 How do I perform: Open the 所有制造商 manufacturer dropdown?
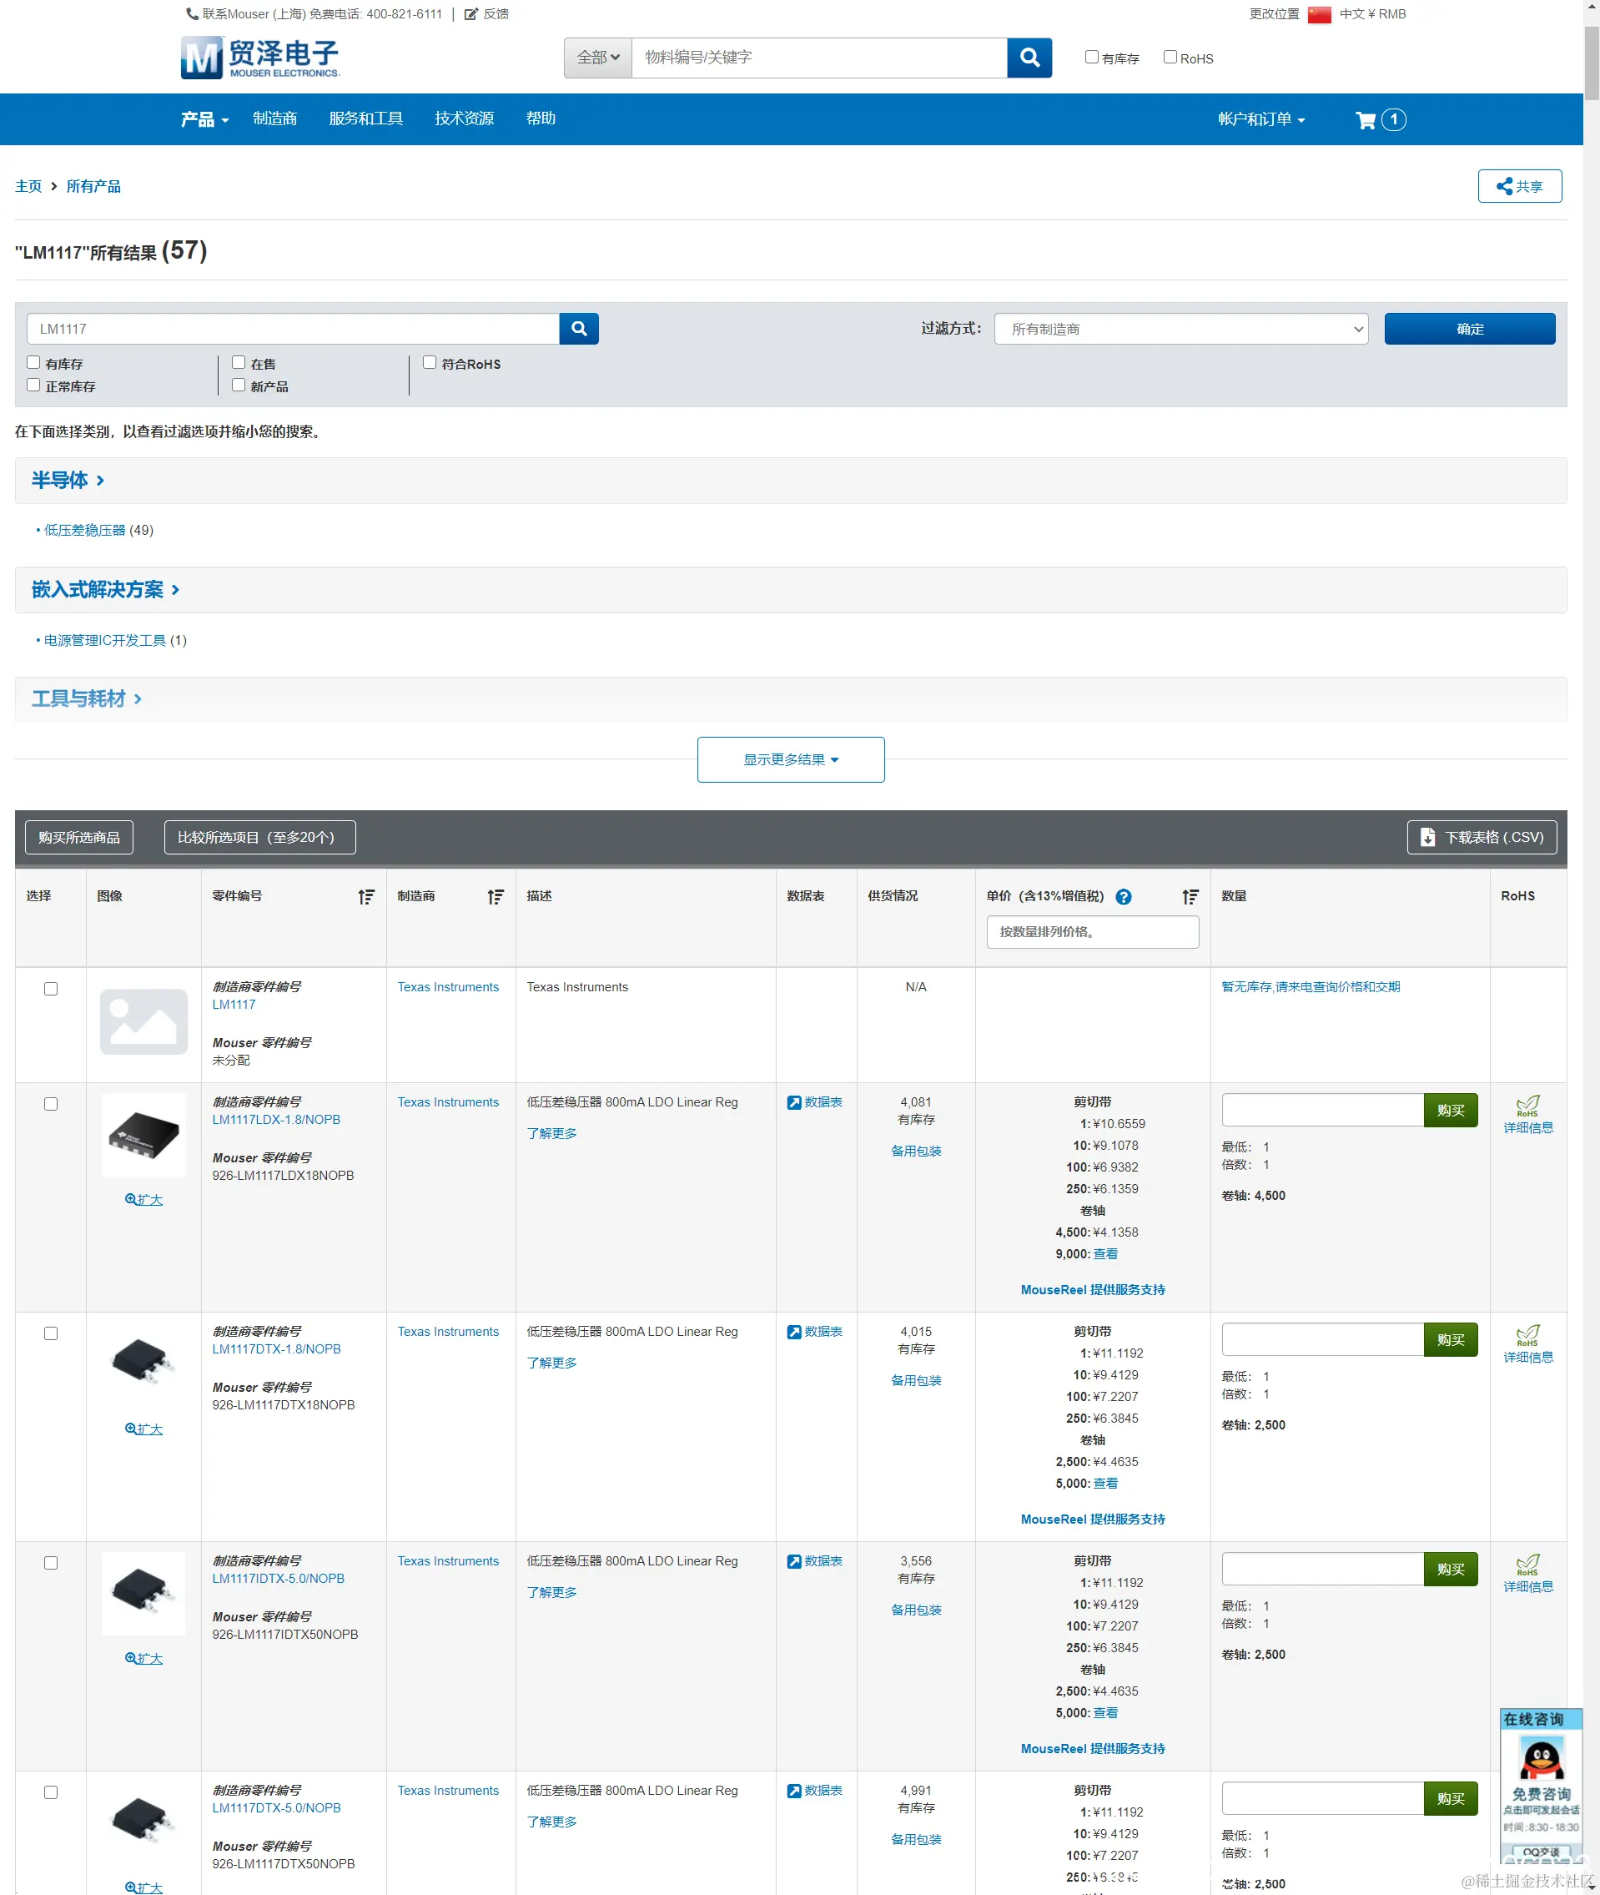click(x=1181, y=329)
